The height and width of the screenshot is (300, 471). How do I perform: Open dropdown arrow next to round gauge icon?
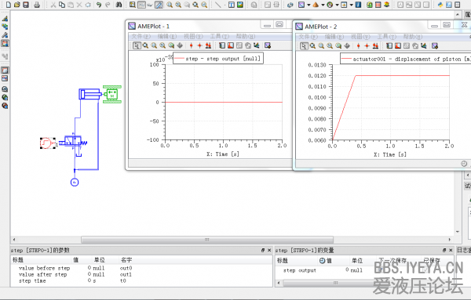(x=337, y=5)
